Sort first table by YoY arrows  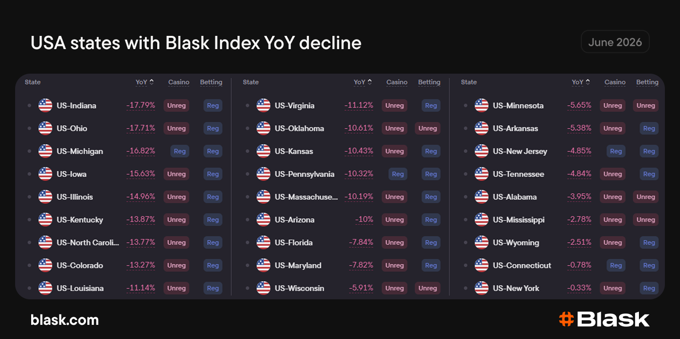pyautogui.click(x=152, y=82)
